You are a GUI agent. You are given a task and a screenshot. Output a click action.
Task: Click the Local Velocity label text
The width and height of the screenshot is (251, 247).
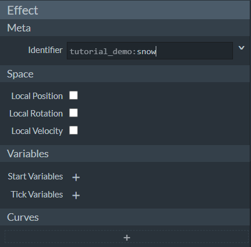[x=37, y=131]
